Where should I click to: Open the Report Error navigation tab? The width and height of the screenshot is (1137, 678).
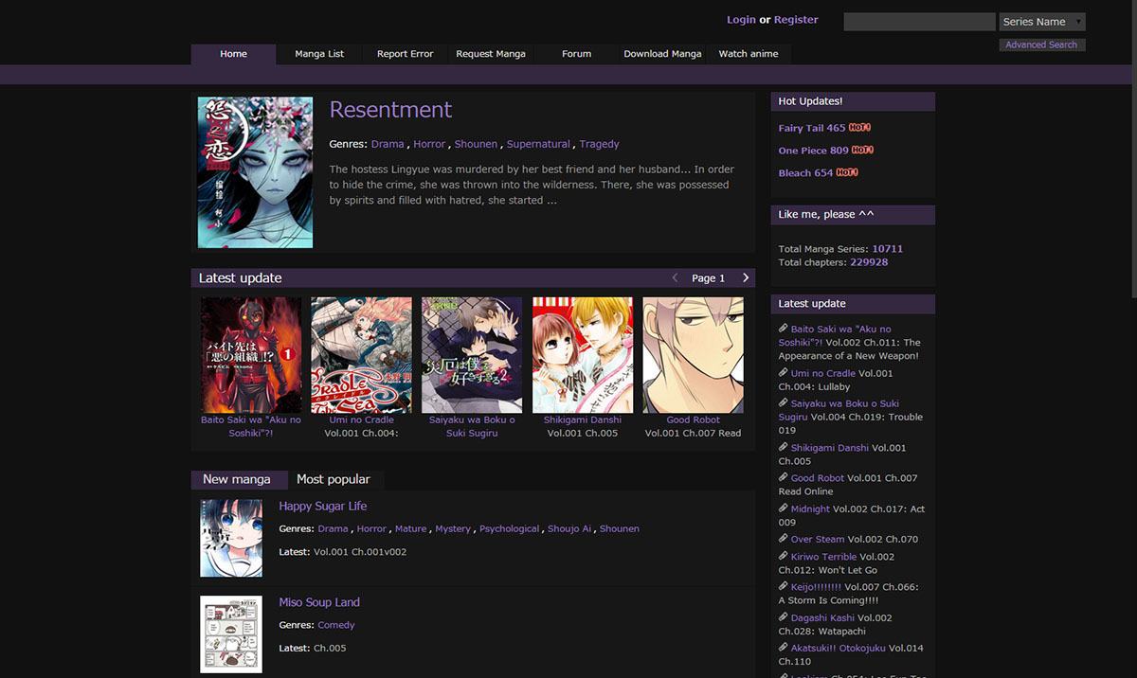[x=405, y=54]
